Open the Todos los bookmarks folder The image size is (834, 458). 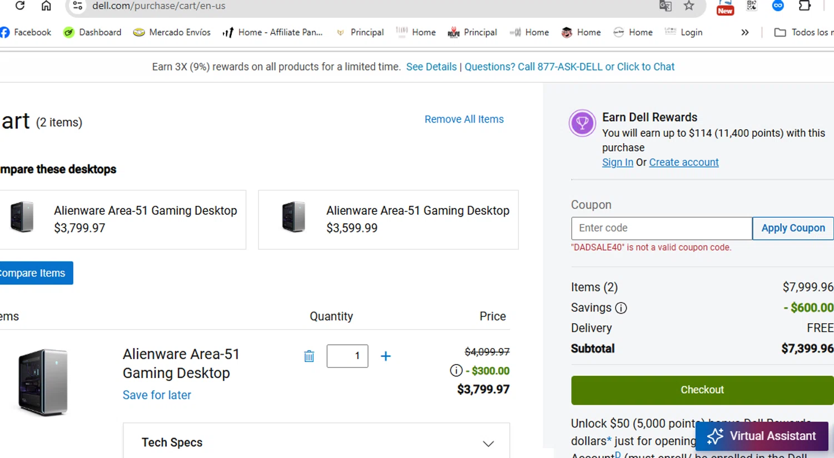point(804,32)
